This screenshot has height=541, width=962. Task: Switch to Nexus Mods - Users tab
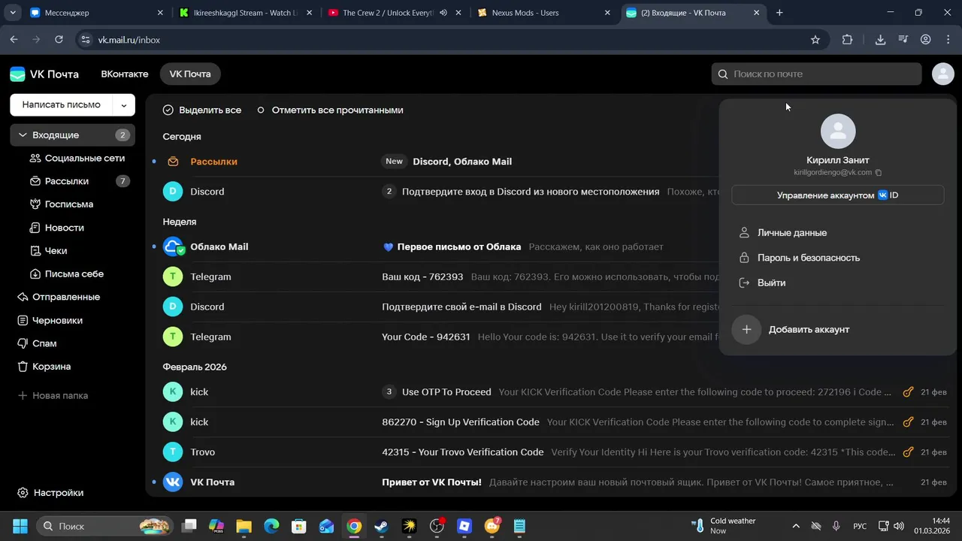pyautogui.click(x=543, y=13)
